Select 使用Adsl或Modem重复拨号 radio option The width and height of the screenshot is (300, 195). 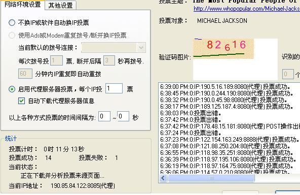coord(12,35)
